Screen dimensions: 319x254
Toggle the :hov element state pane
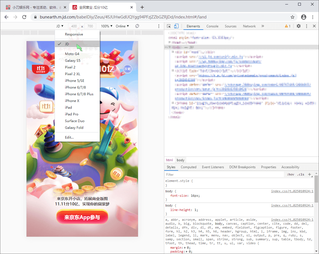(290, 174)
